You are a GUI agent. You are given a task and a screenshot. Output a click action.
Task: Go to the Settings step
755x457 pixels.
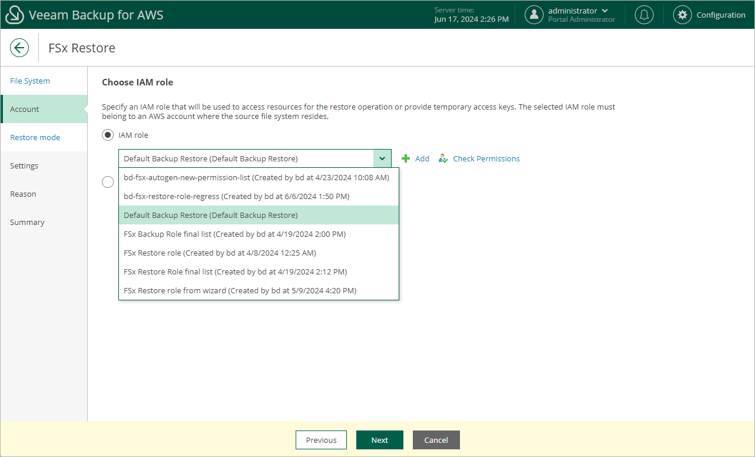pos(44,165)
